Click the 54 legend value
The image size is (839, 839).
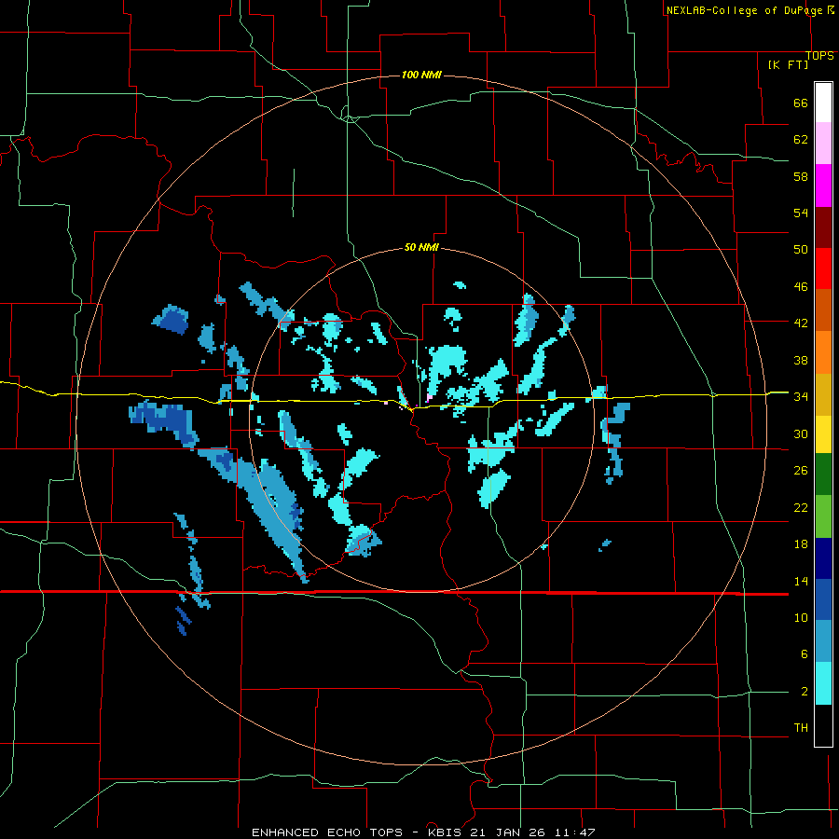point(801,213)
